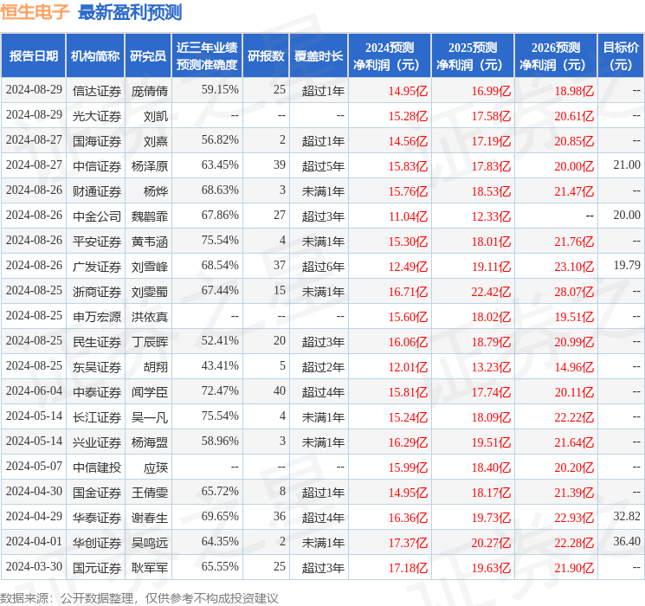This screenshot has height=606, width=645.
Task: Click the 32.82 target price value
Action: [627, 516]
